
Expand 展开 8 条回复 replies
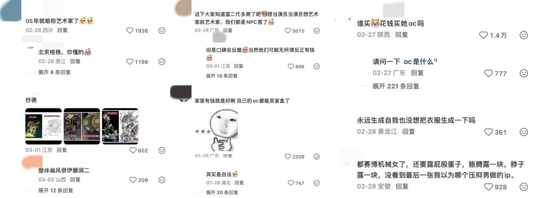click(54, 72)
